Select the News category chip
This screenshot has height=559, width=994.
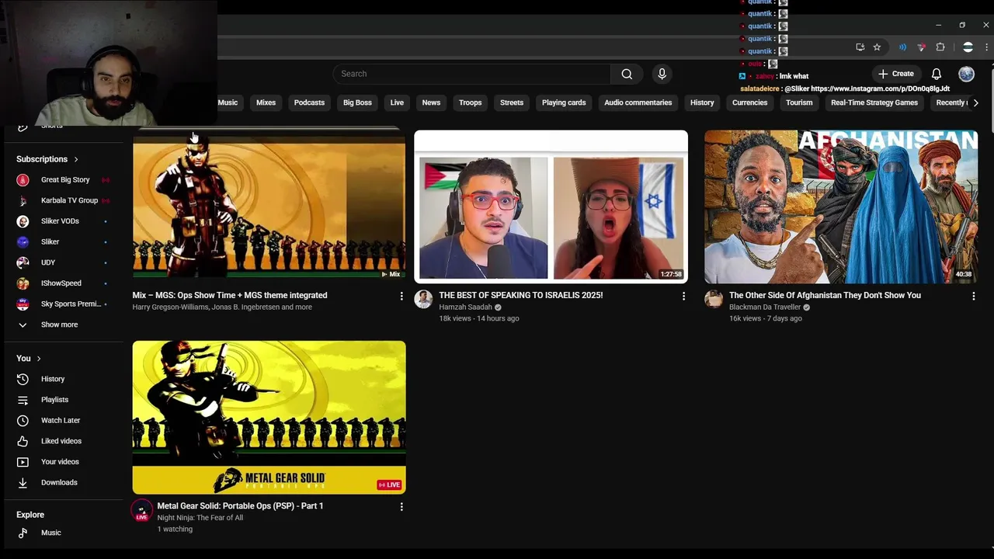pos(431,102)
